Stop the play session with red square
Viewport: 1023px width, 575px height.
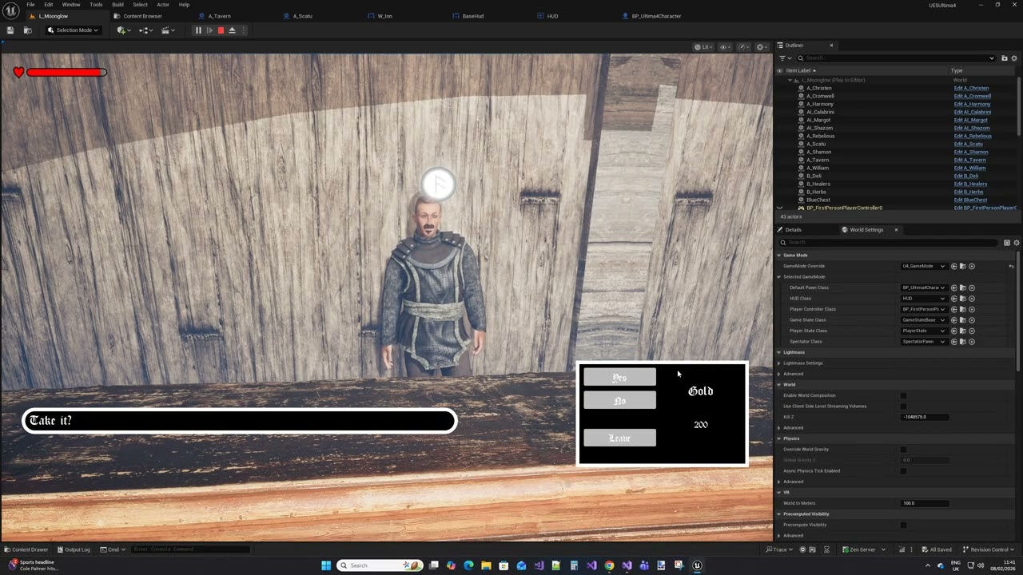[221, 30]
